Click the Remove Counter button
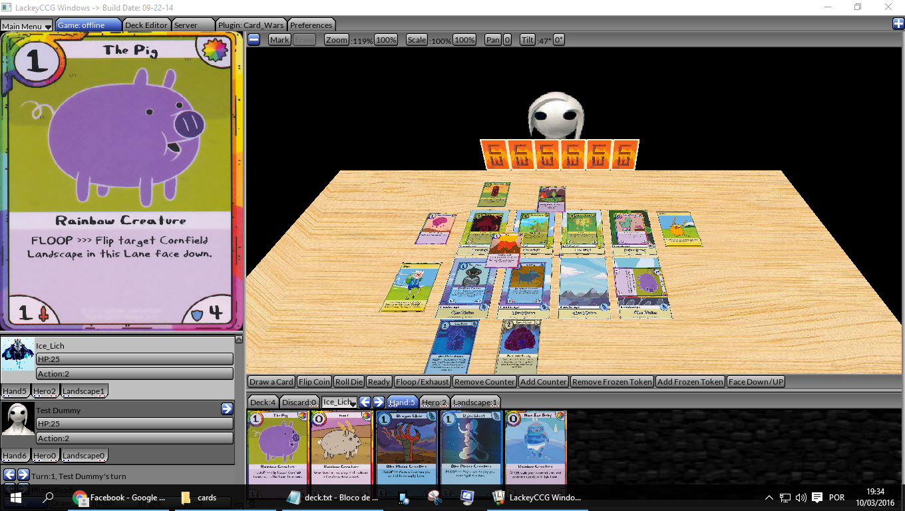The image size is (905, 511). coord(484,381)
